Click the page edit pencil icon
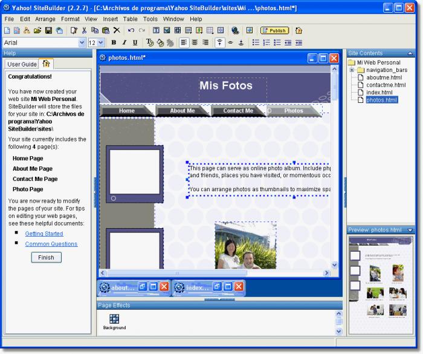 coord(74,30)
